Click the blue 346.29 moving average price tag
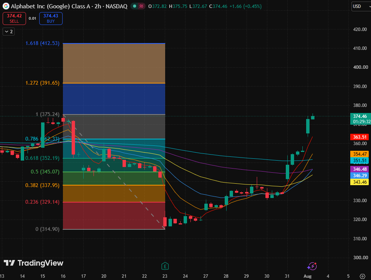Image resolution: width=371 pixels, height=280 pixels. tap(360, 176)
